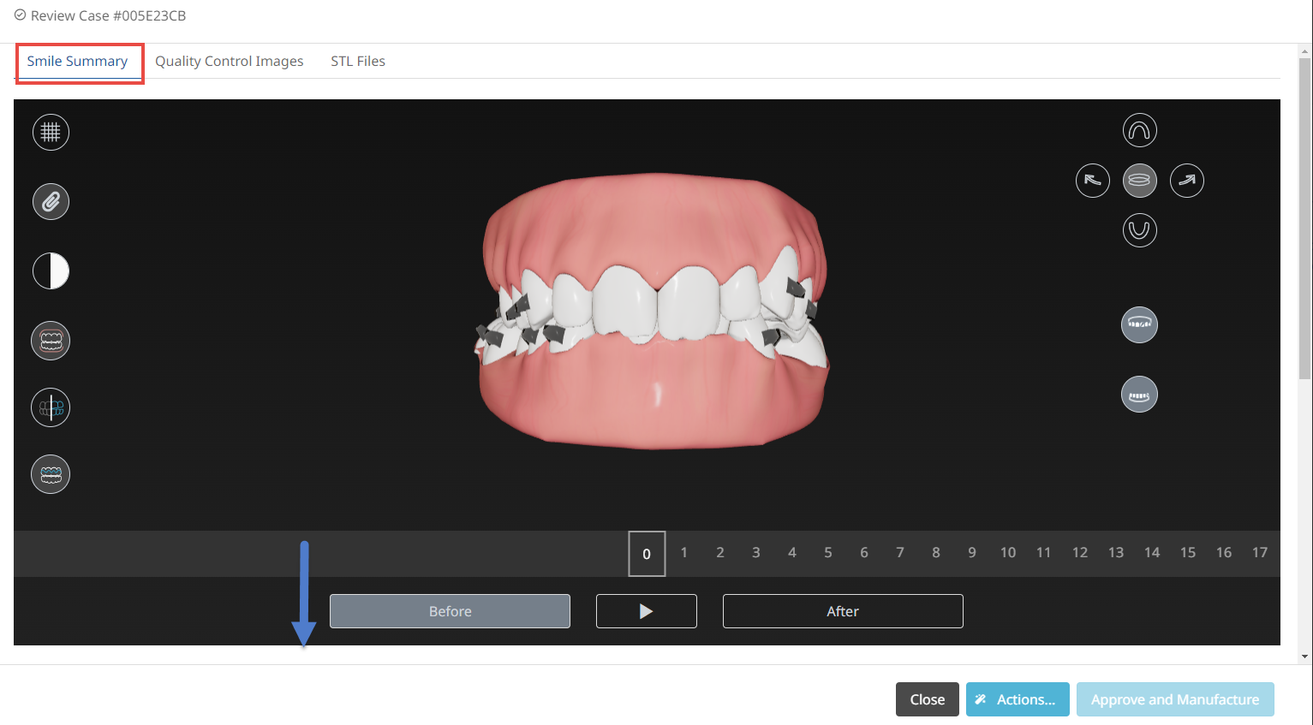The width and height of the screenshot is (1313, 725).
Task: Activate the superimposition teeth overlay icon
Action: pyautogui.click(x=51, y=340)
